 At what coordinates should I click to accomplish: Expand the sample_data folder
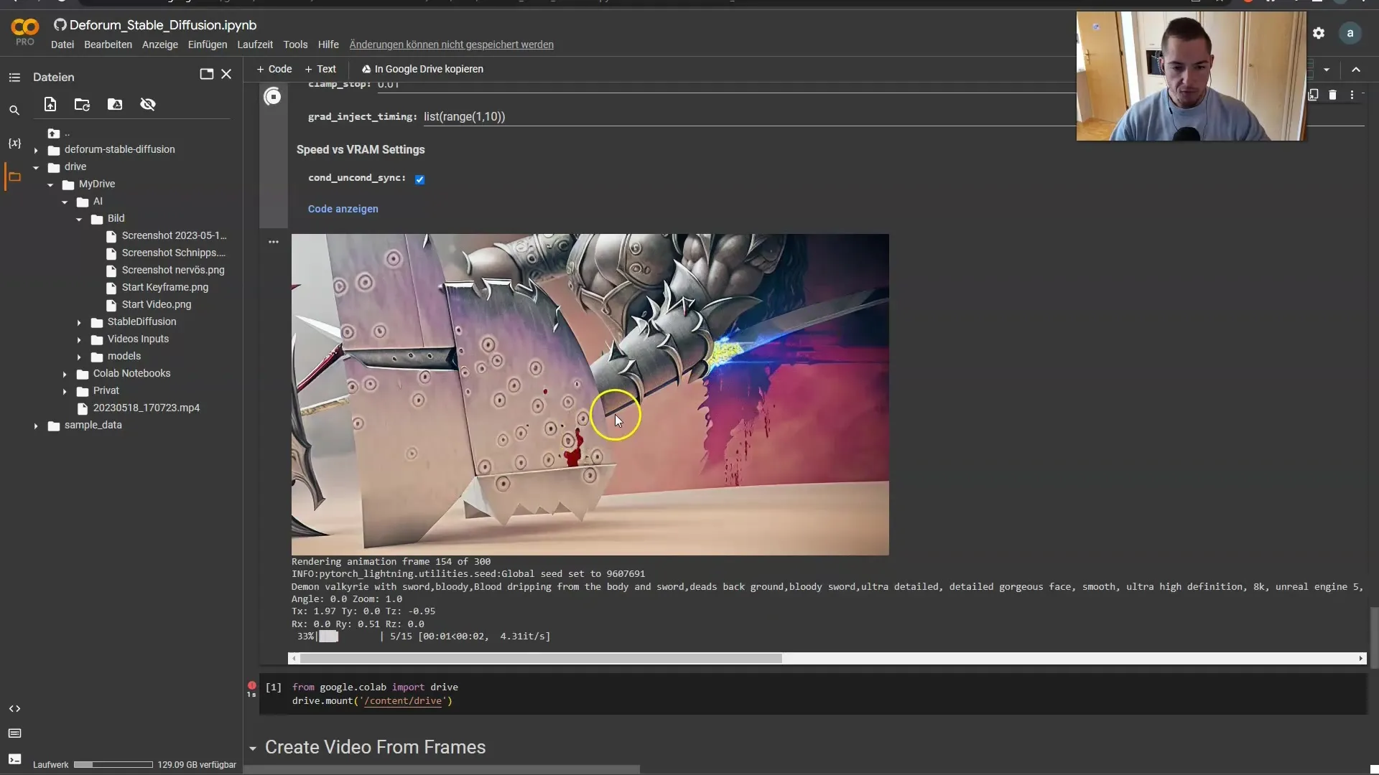click(36, 426)
